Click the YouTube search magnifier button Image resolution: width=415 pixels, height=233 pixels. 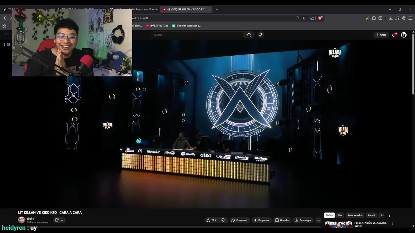pos(249,35)
